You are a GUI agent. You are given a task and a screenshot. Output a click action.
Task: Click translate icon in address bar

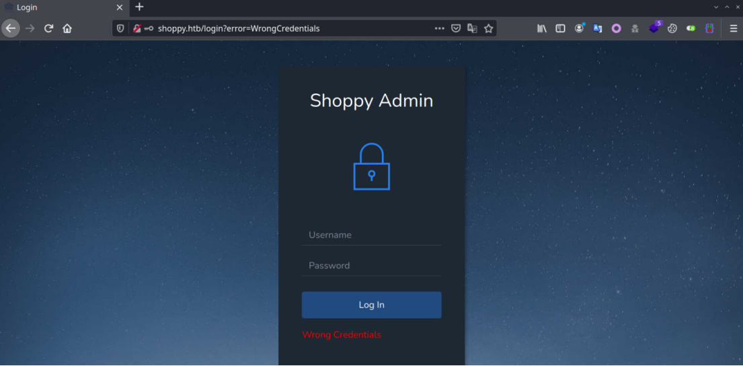[472, 28]
